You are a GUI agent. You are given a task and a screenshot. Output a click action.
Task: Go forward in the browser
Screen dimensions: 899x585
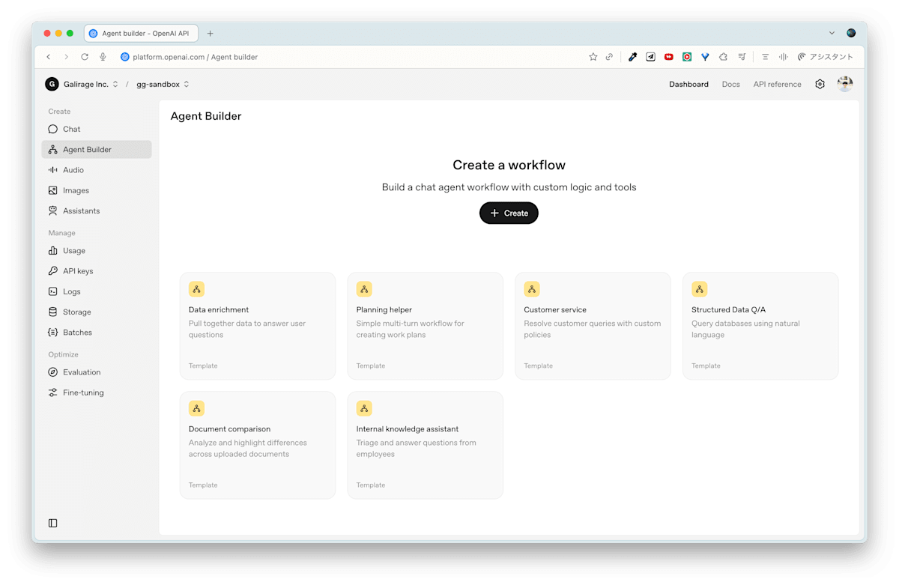tap(66, 57)
